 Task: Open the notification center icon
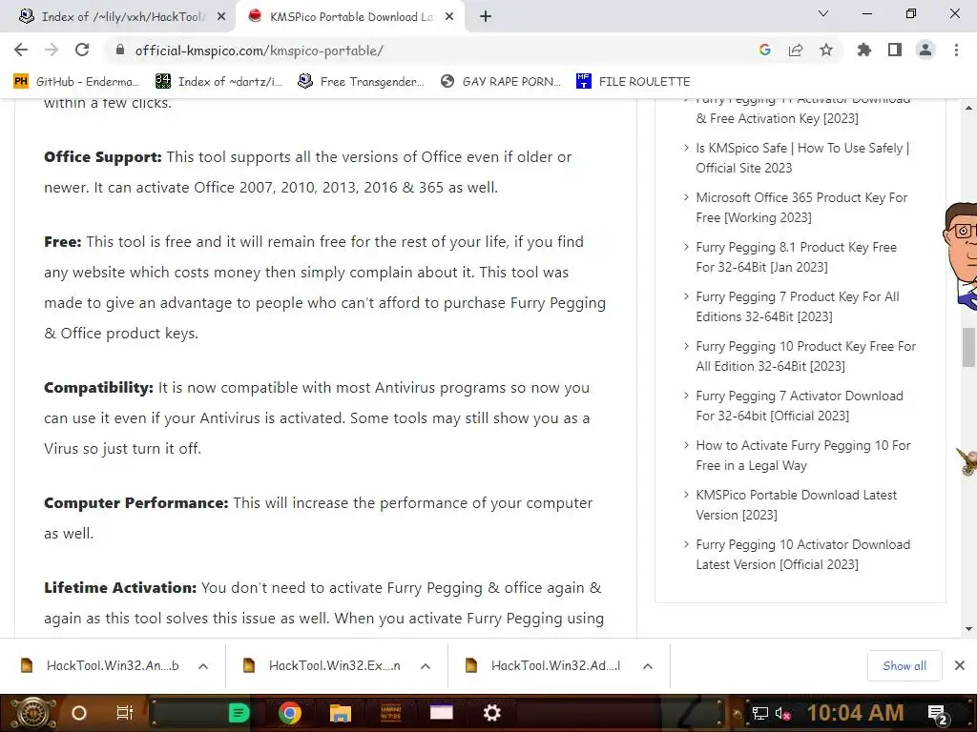click(x=939, y=715)
